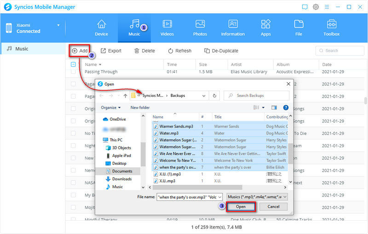Switch to the Apps tab

click(266, 28)
